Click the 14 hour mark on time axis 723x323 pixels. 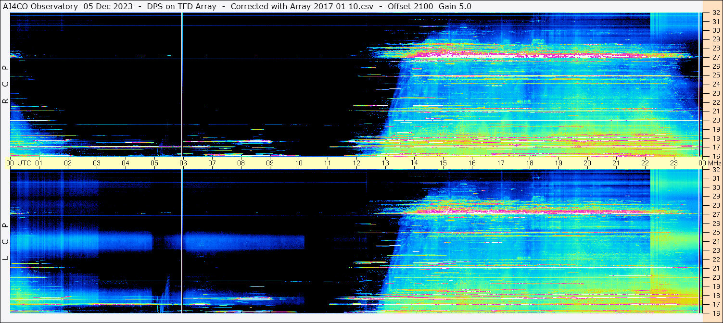tap(414, 163)
